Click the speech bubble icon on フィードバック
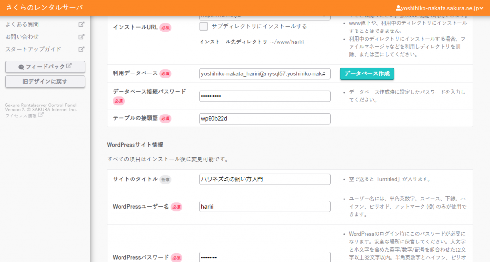The width and height of the screenshot is (490, 262). [21, 67]
